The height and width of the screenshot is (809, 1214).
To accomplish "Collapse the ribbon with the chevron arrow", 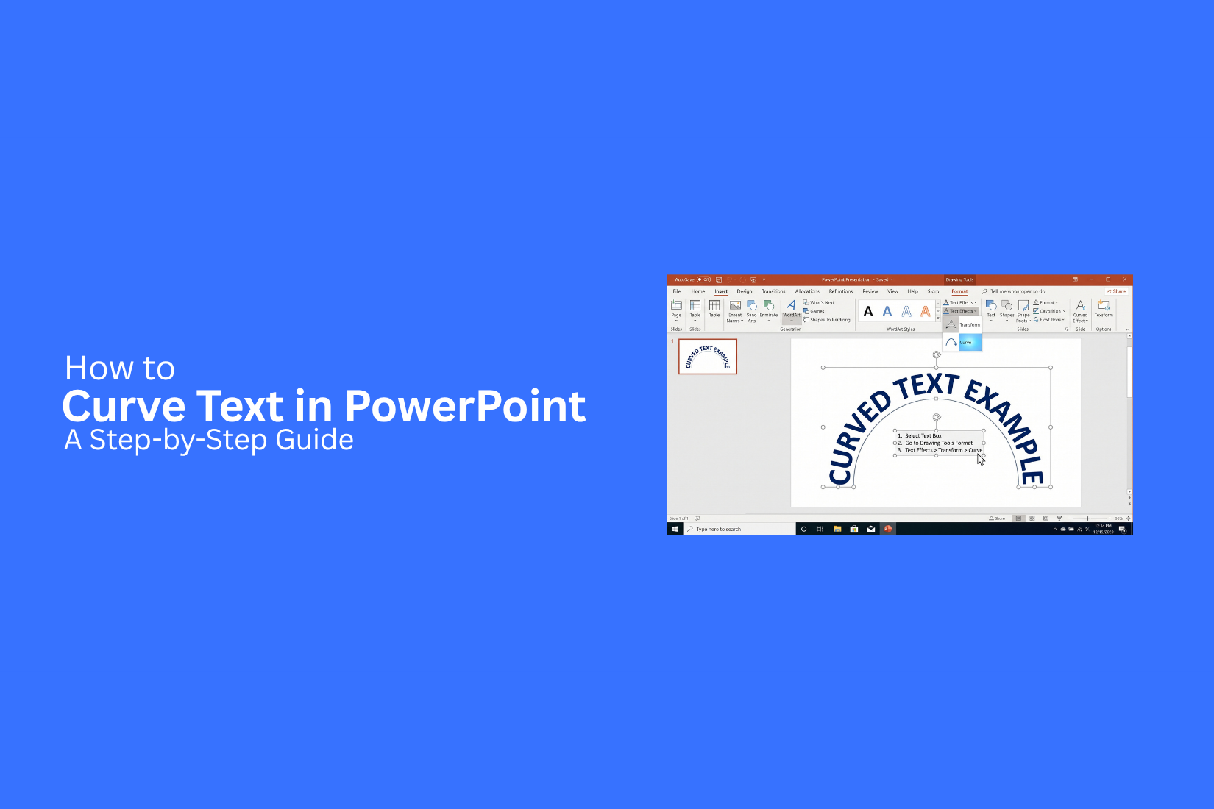I will (1128, 329).
